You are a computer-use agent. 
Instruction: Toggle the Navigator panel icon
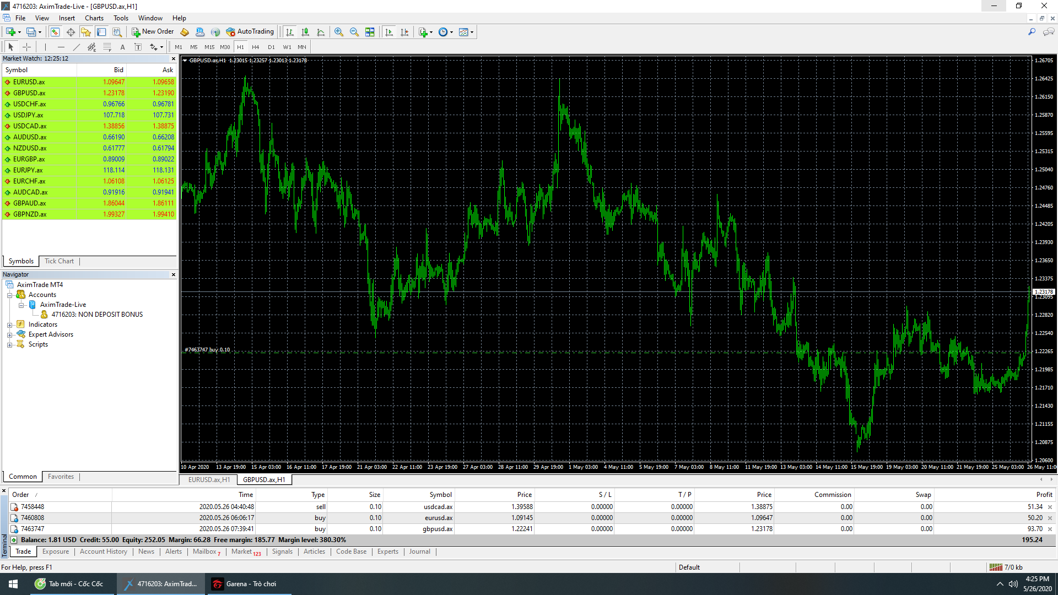(x=86, y=32)
